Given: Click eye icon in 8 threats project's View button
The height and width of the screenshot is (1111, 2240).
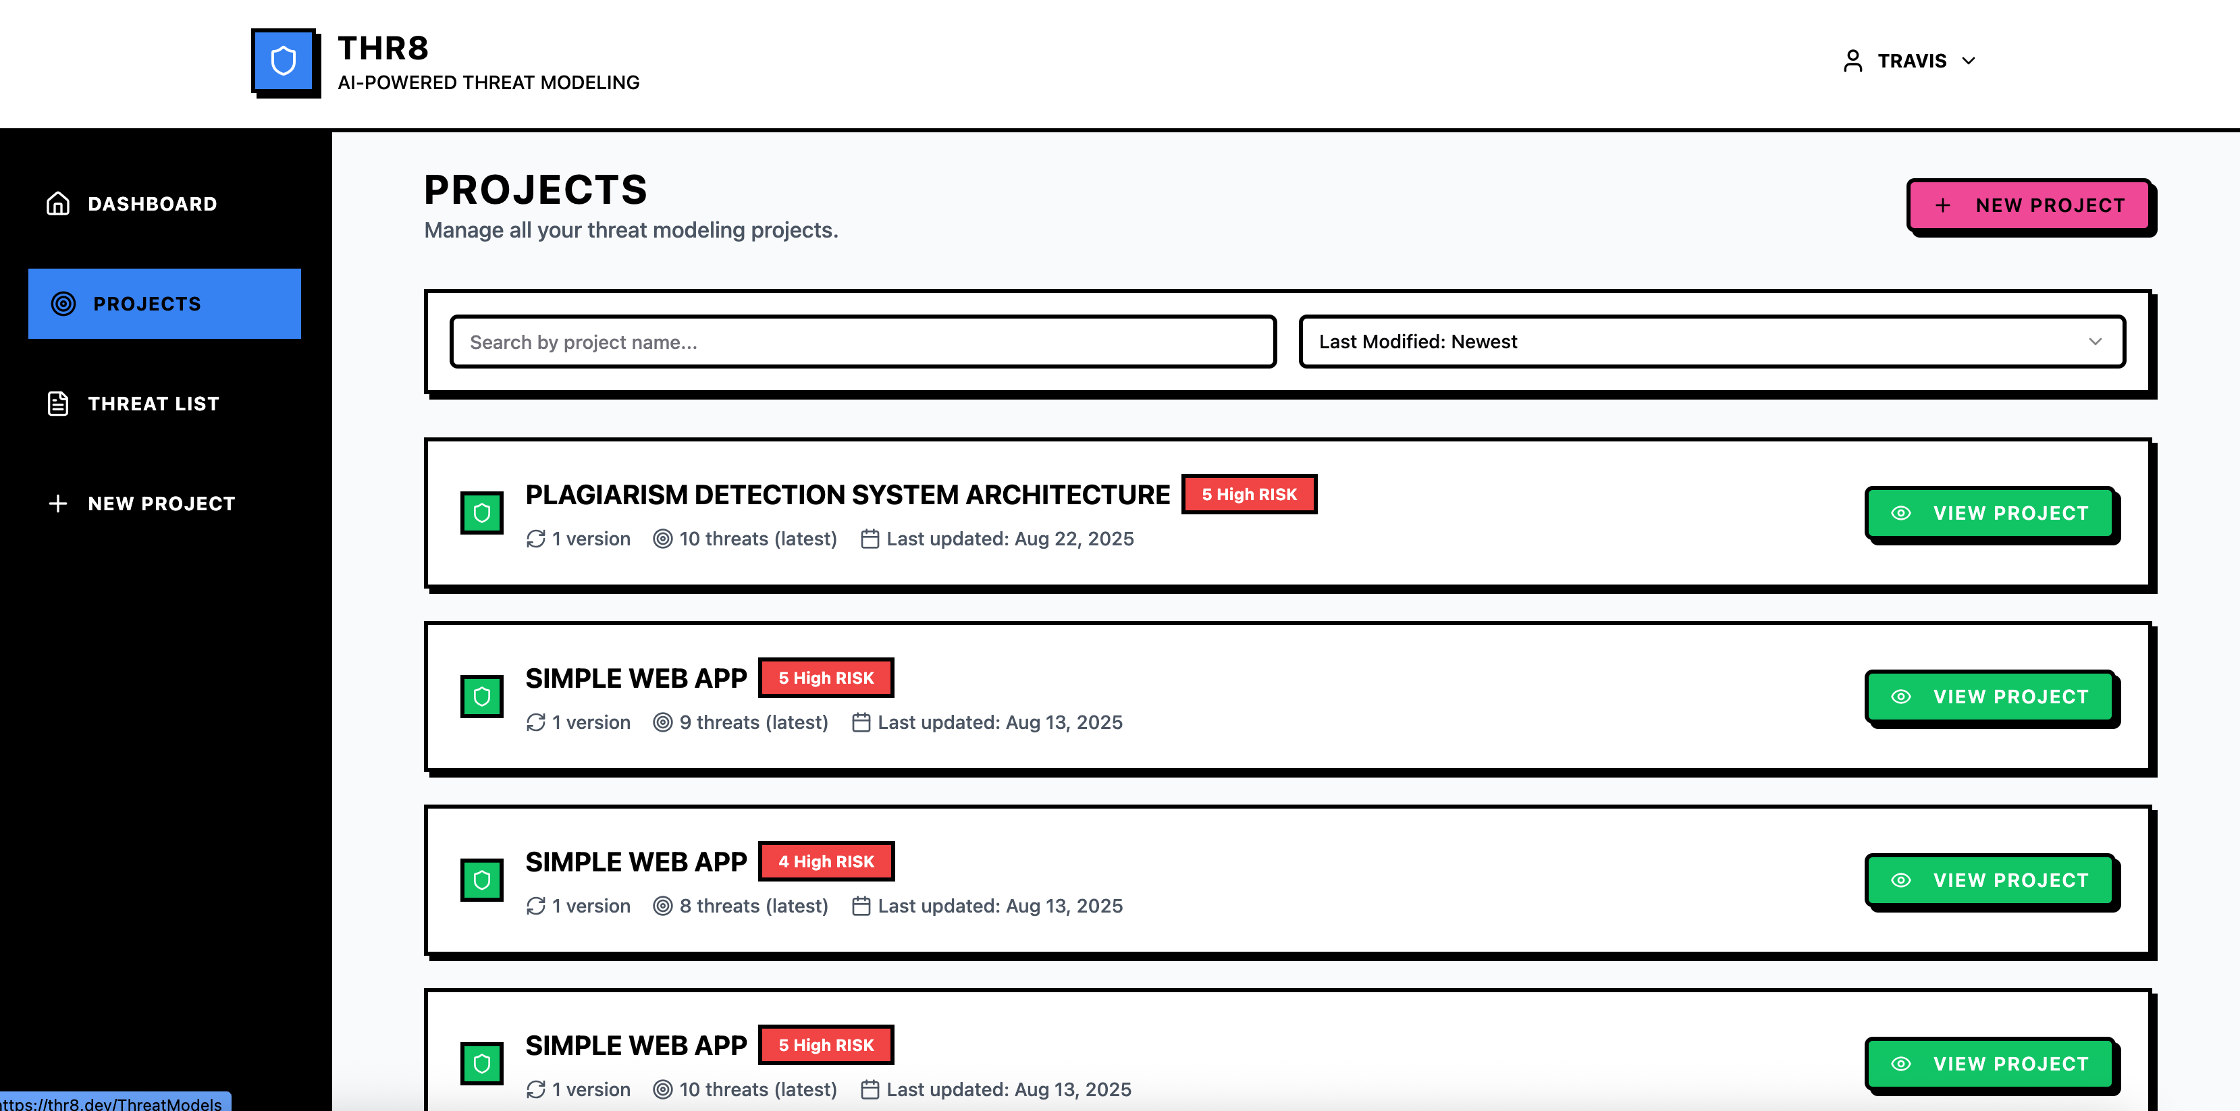Looking at the screenshot, I should pos(1901,879).
